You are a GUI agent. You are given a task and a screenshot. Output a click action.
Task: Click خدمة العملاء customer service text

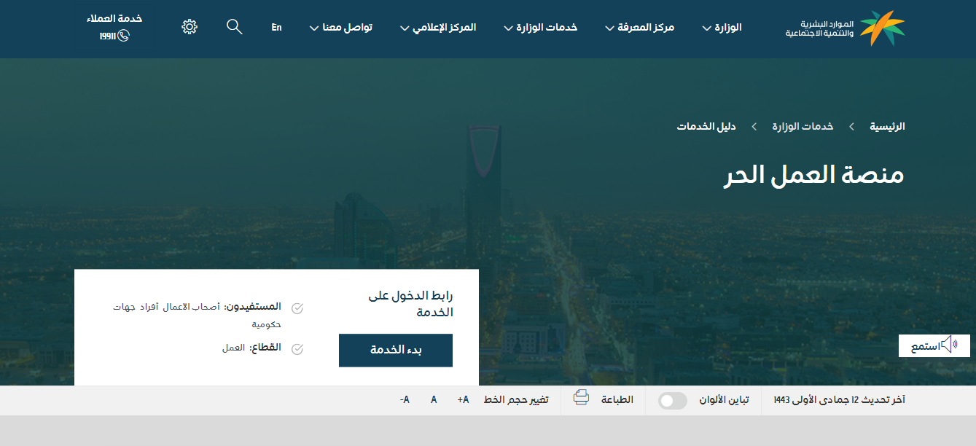[114, 19]
